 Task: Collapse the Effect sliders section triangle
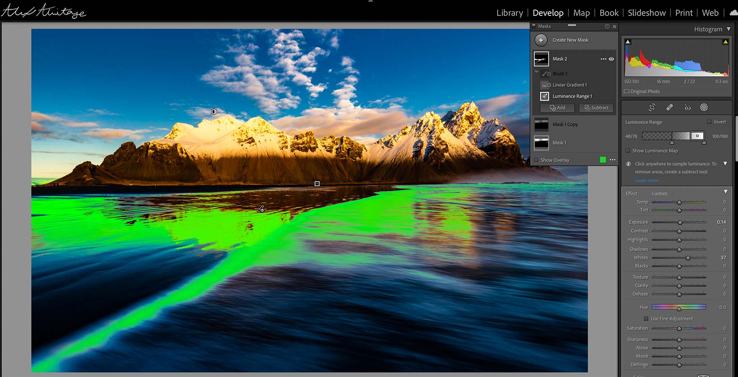click(725, 191)
